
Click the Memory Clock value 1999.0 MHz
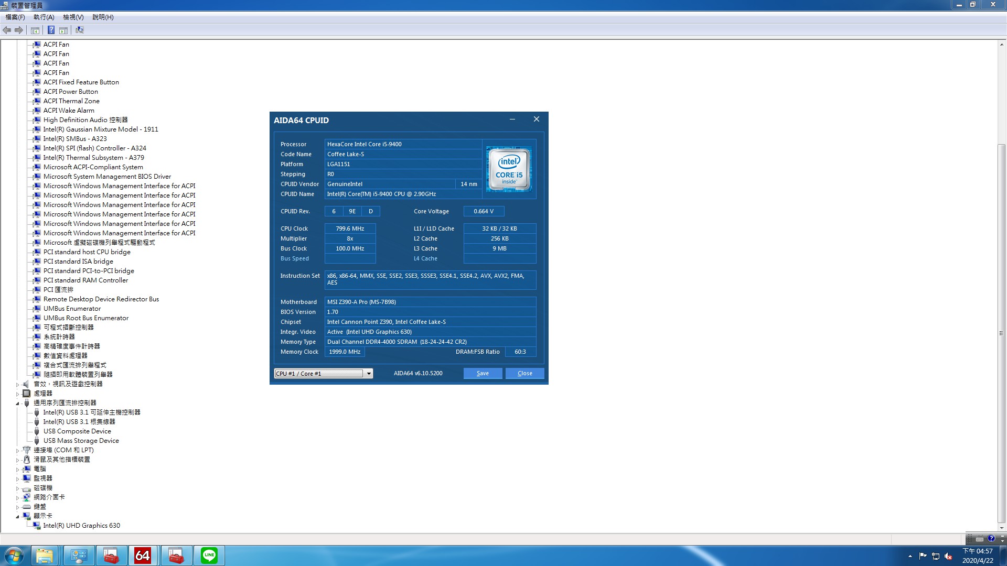(x=345, y=352)
